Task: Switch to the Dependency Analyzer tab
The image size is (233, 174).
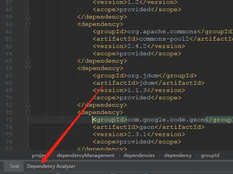Action: [x=51, y=166]
